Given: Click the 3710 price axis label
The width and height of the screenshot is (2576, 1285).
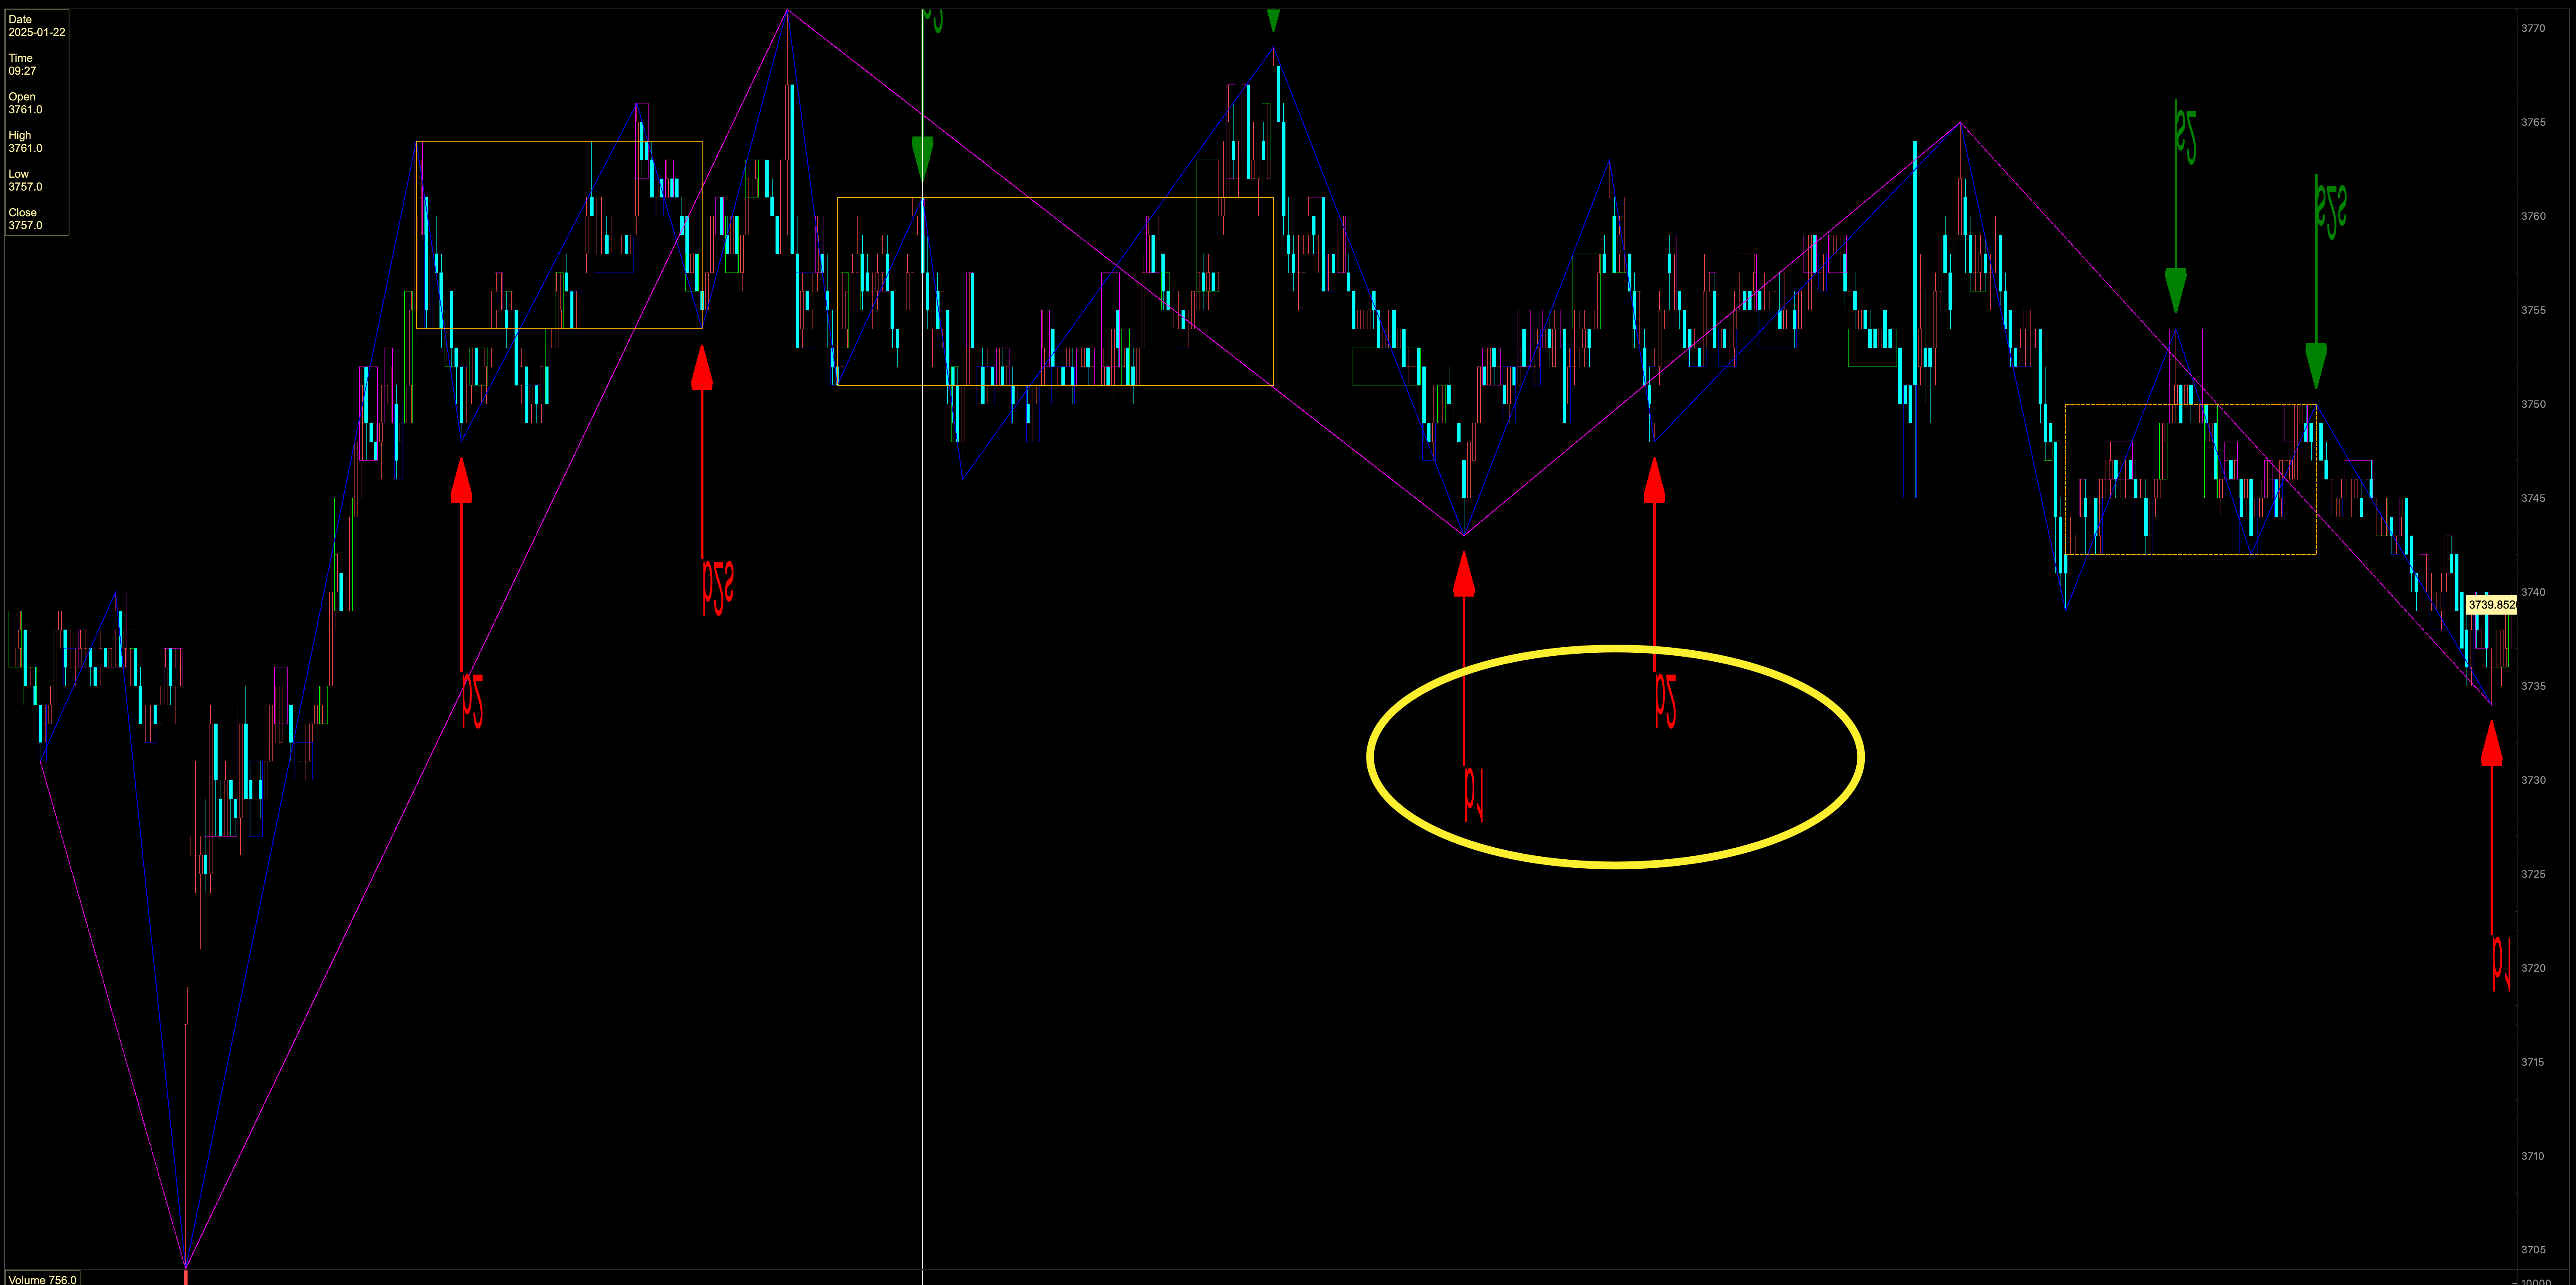Looking at the screenshot, I should coord(2533,1156).
